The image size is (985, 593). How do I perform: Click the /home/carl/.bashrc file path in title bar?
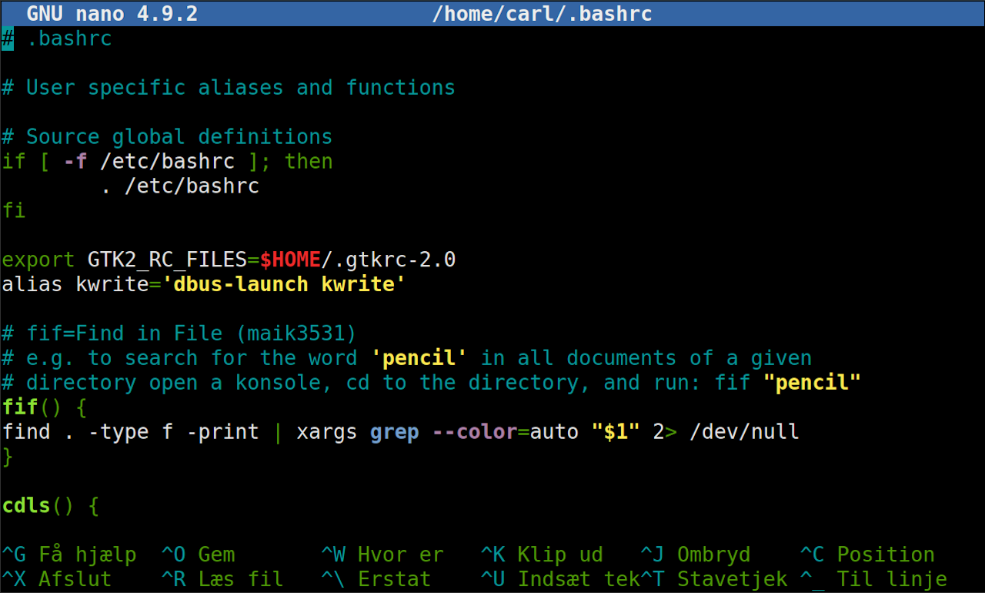(542, 13)
